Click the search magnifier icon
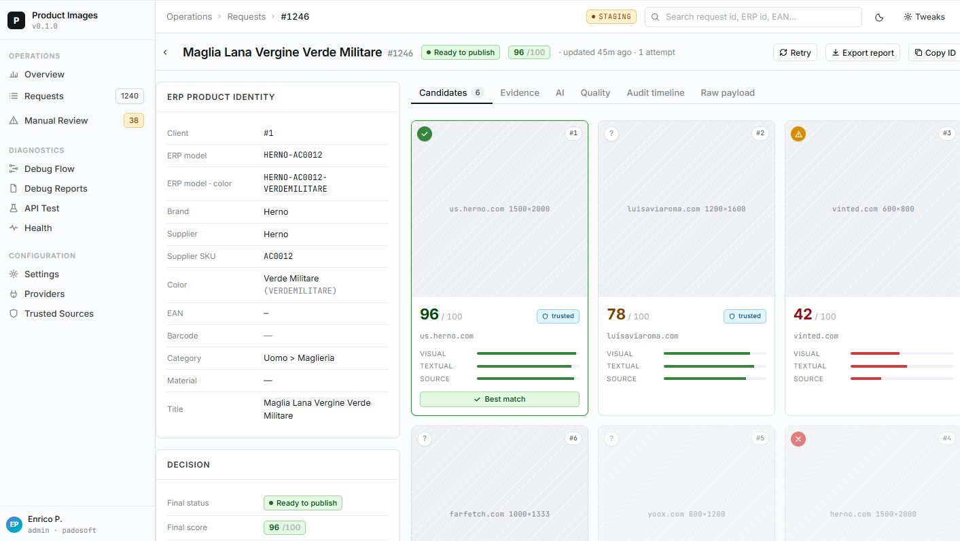This screenshot has width=960, height=541. [x=656, y=17]
